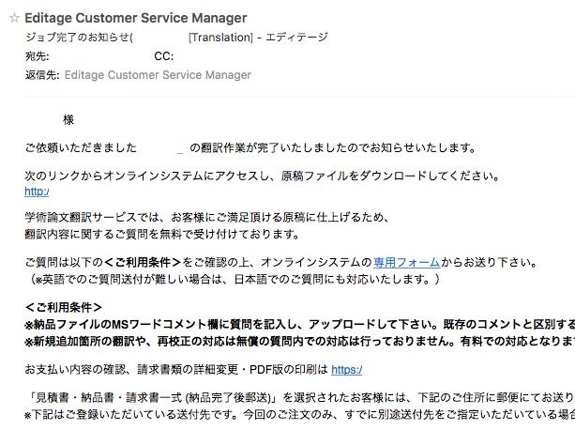
Task: Open the http link below the download instructions
Action: point(37,192)
